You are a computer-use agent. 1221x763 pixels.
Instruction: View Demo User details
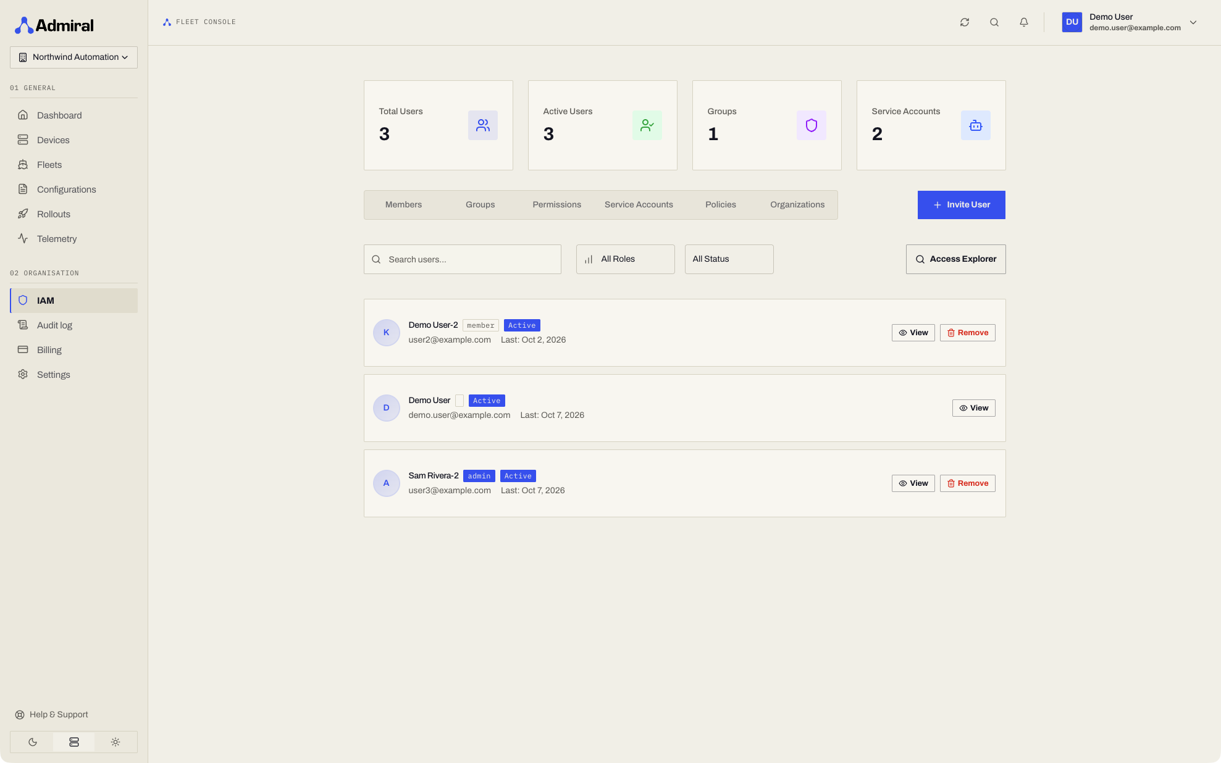click(x=973, y=408)
